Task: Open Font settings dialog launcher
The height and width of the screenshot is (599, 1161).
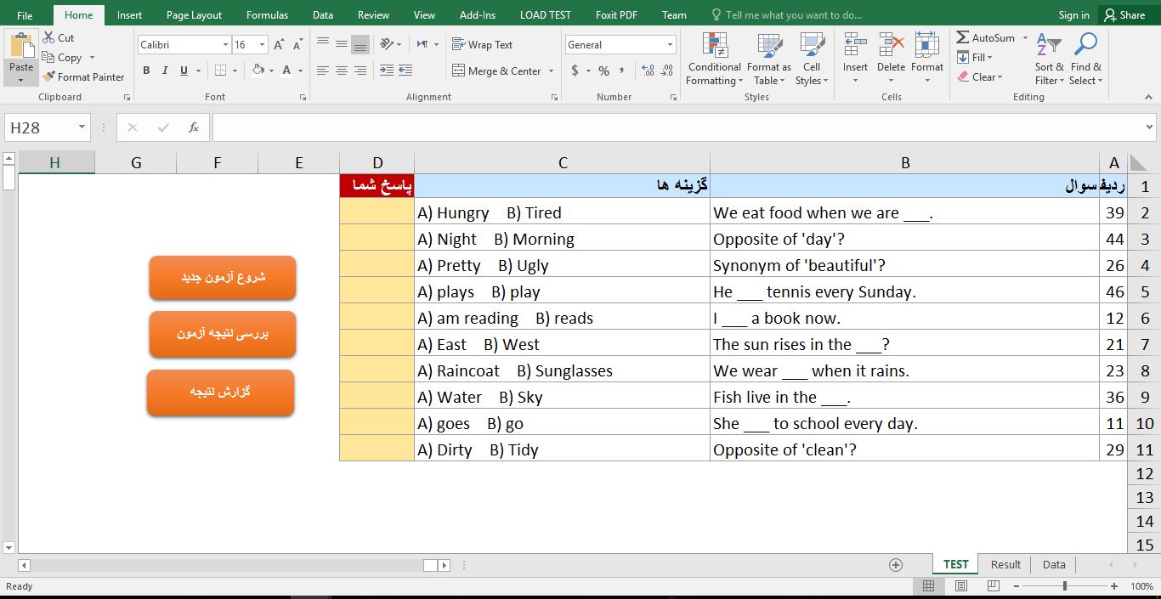Action: (x=303, y=98)
